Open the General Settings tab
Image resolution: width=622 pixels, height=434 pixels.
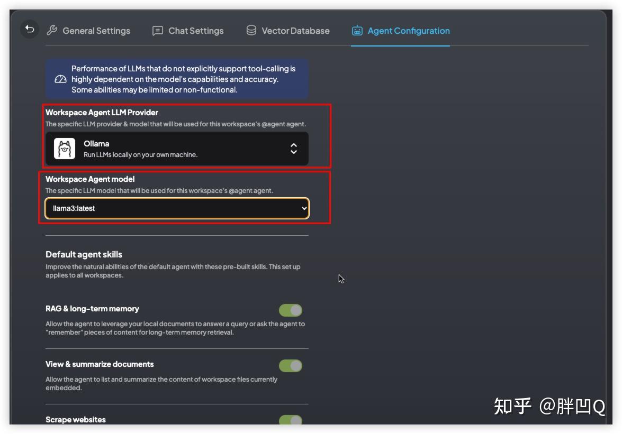click(88, 31)
